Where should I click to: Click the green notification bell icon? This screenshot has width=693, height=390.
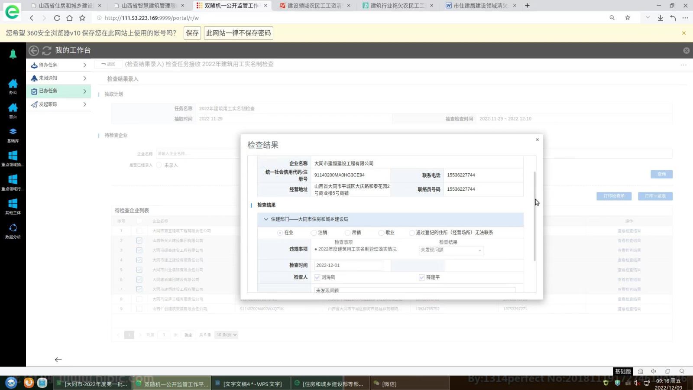click(x=13, y=54)
